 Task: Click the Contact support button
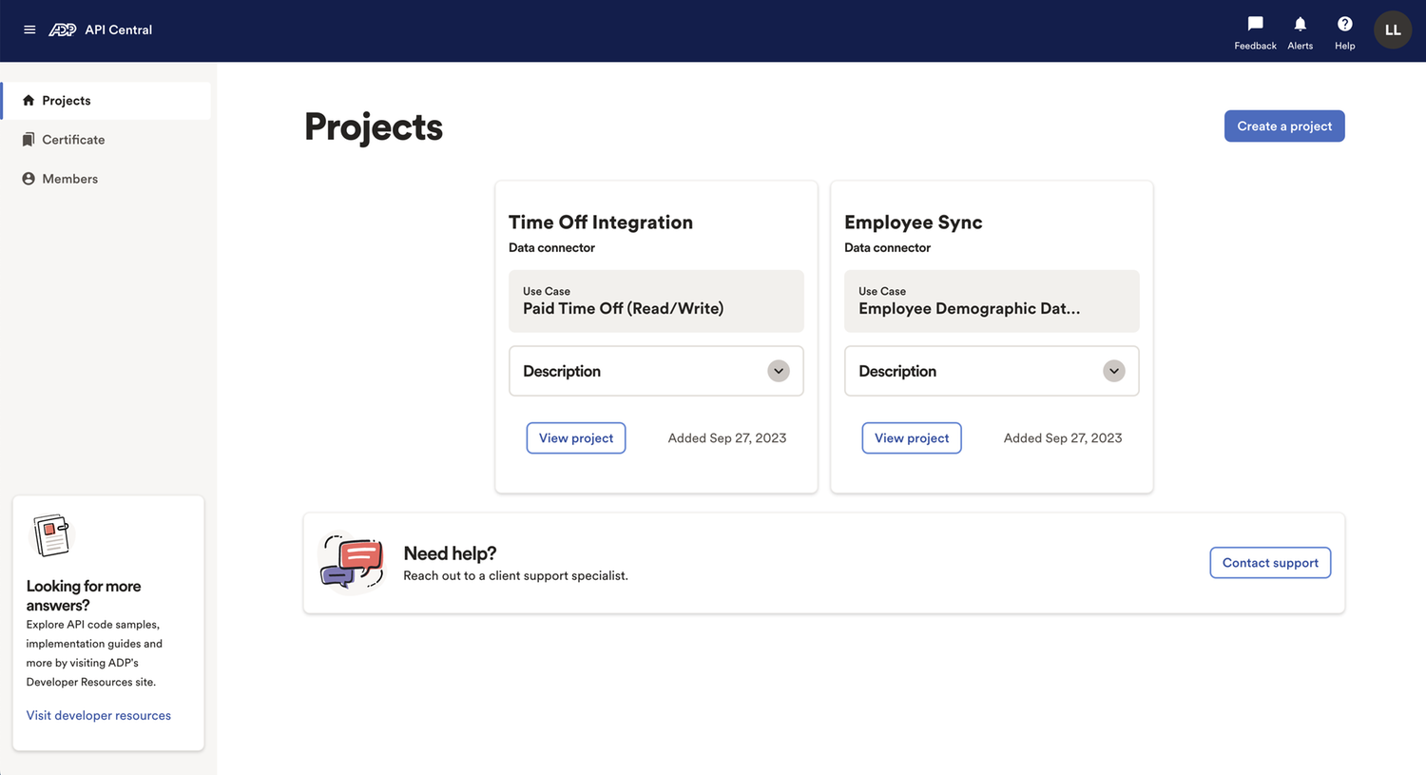1269,563
